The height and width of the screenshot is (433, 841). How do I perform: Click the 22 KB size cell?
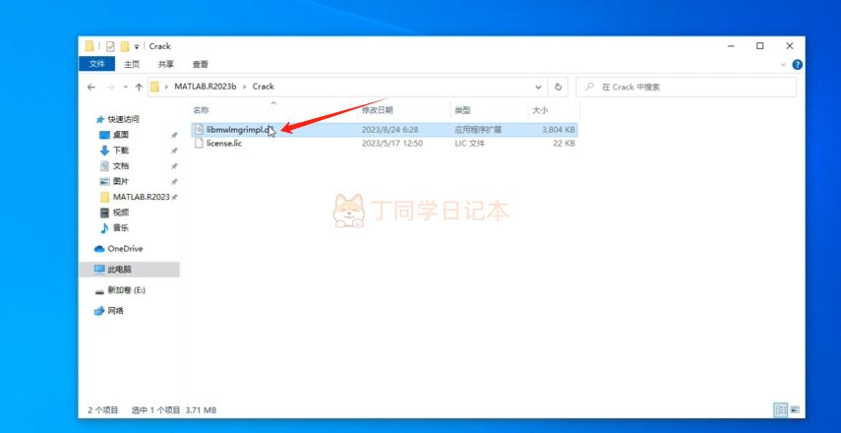pos(564,144)
